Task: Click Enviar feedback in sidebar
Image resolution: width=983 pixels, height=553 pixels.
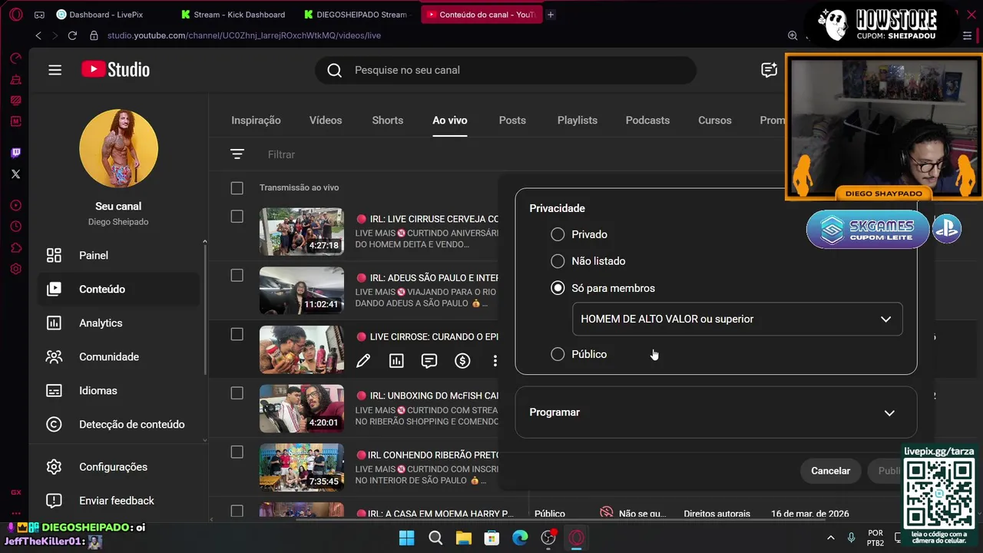Action: 117,501
